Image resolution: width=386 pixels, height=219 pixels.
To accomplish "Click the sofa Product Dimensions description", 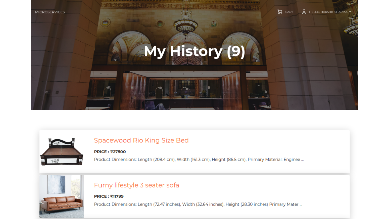I will [198, 204].
